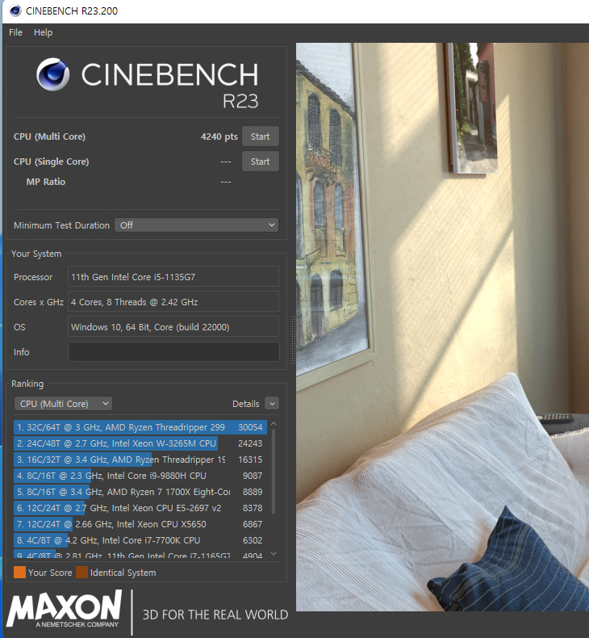Image resolution: width=589 pixels, height=638 pixels.
Task: Click the ranking list scroll up arrow
Action: tap(274, 424)
